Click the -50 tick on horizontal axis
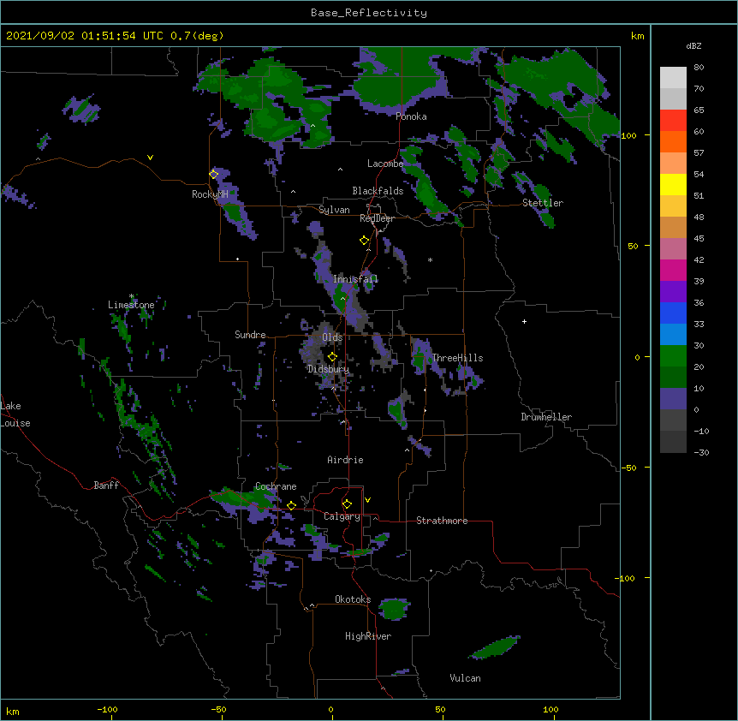This screenshot has width=738, height=721. pyautogui.click(x=218, y=709)
